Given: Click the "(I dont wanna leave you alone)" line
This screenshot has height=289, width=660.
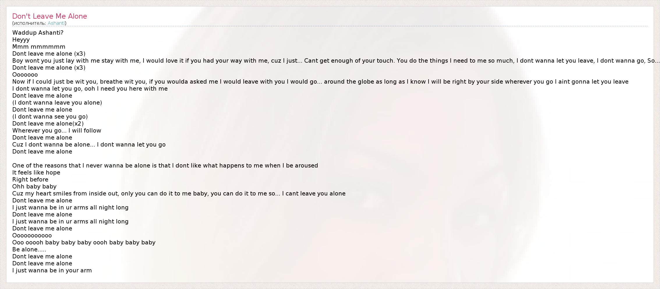Looking at the screenshot, I should [x=57, y=103].
